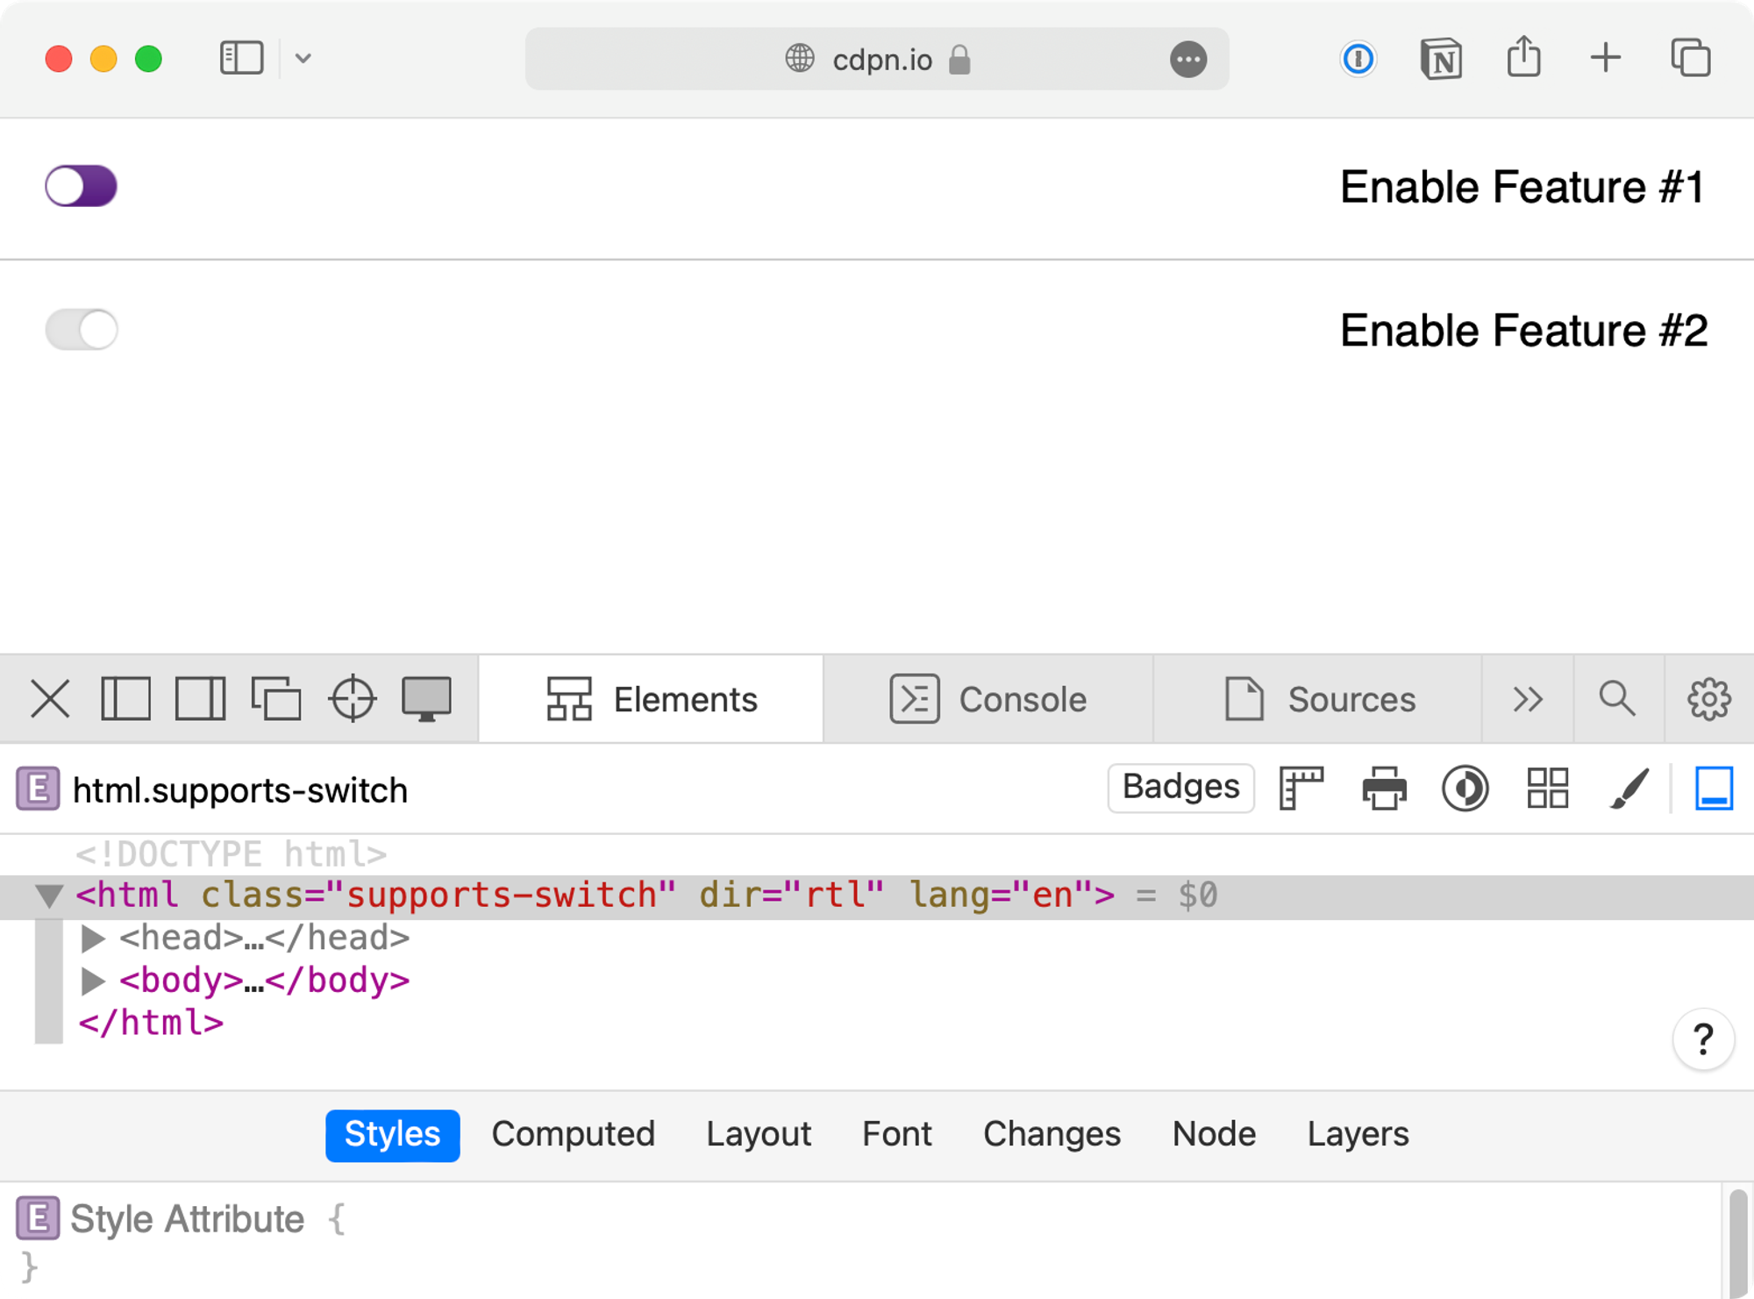The width and height of the screenshot is (1754, 1299).
Task: Open the Computed styles tab
Action: [573, 1134]
